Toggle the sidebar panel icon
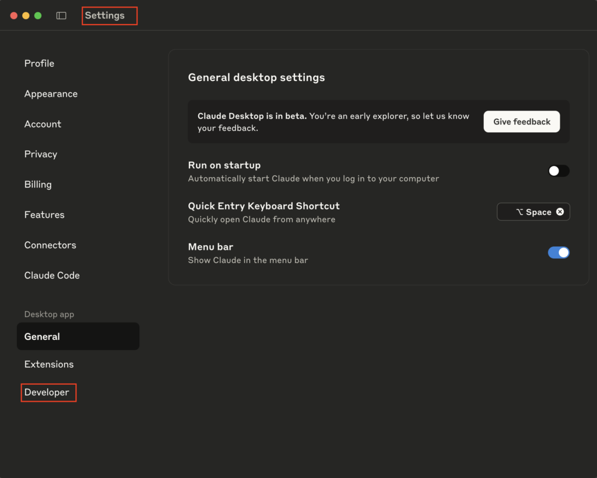The image size is (597, 478). coord(61,16)
